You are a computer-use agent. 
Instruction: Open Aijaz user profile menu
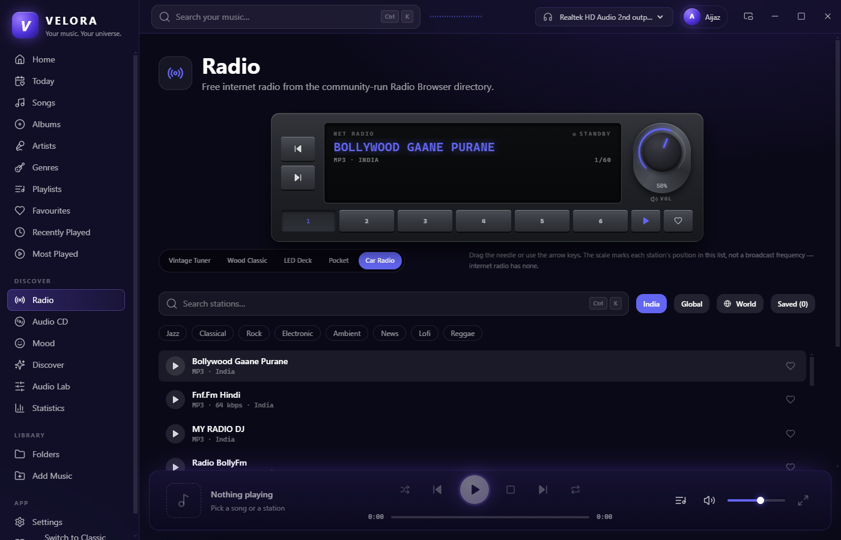pyautogui.click(x=704, y=17)
